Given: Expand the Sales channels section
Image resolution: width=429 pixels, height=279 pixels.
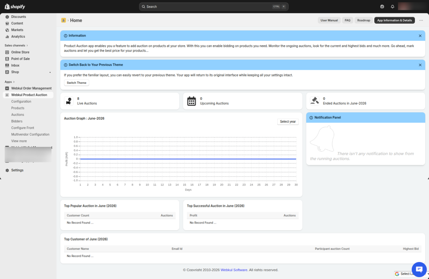Looking at the screenshot, I should pyautogui.click(x=16, y=46).
